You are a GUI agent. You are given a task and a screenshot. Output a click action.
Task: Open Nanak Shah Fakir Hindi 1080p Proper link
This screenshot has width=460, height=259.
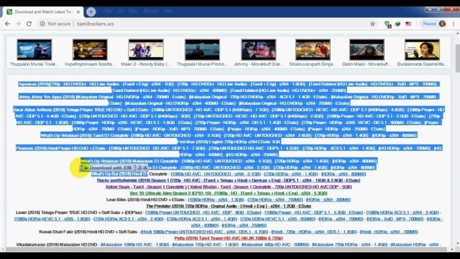(x=204, y=232)
